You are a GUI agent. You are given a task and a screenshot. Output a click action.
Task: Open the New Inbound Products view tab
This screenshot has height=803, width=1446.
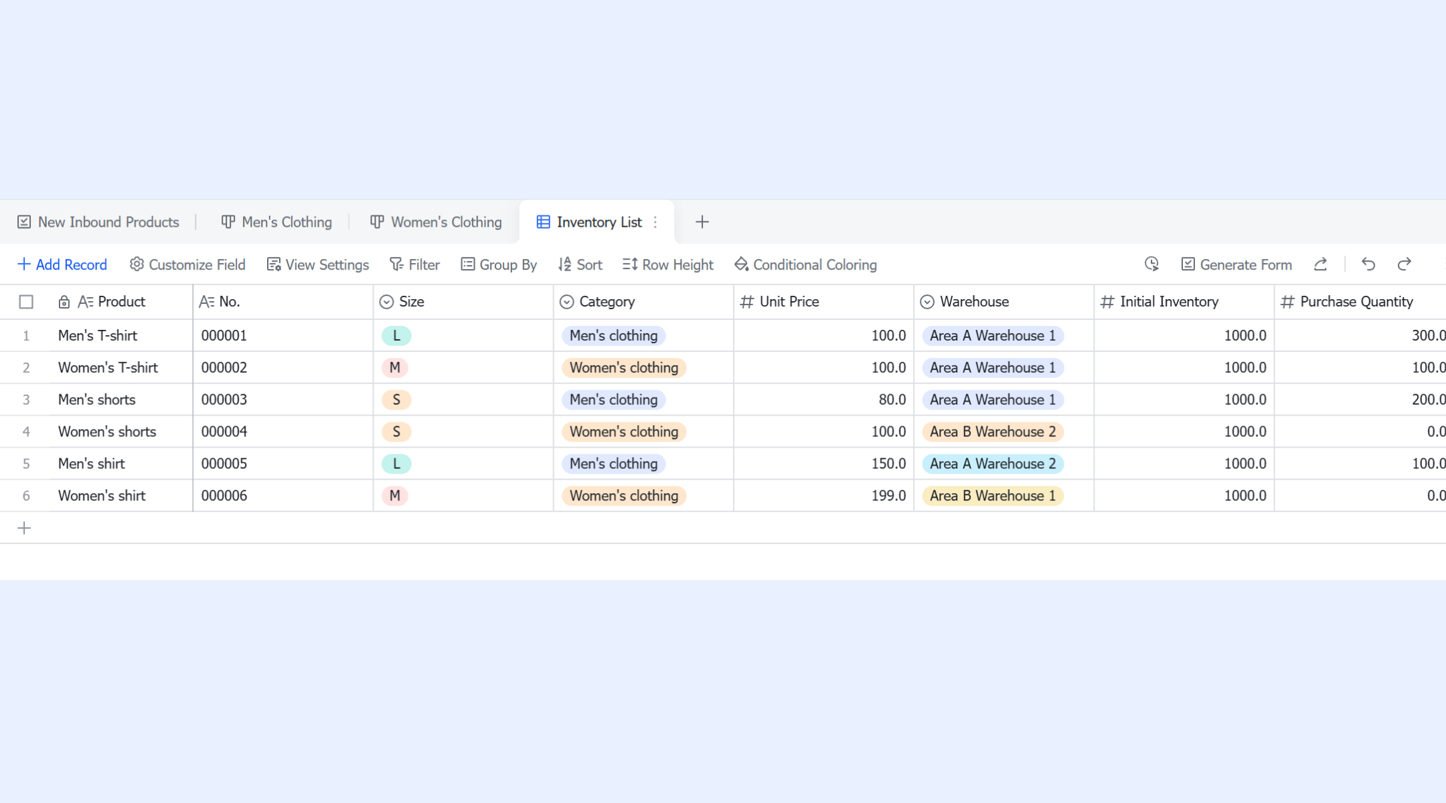coord(98,222)
